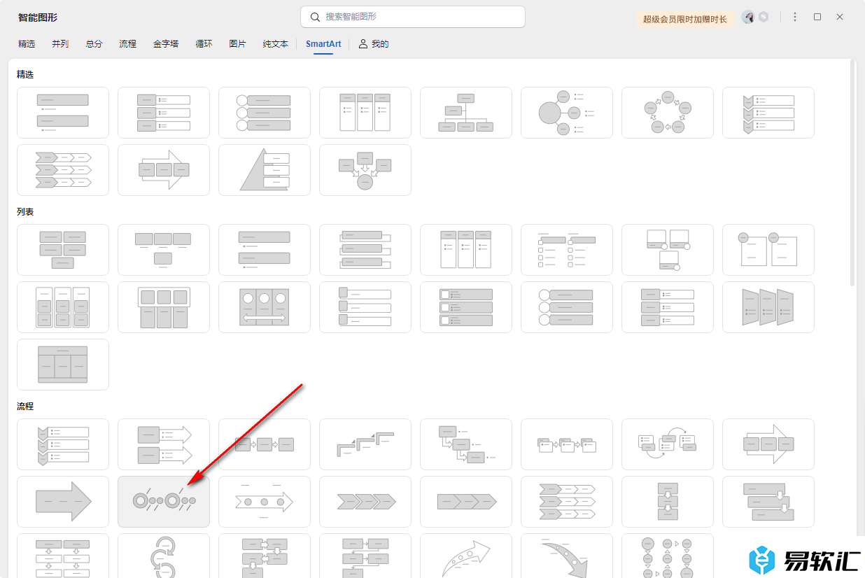The image size is (865, 578).
Task: Click the vertical scrollbar on the right
Action: click(852, 175)
